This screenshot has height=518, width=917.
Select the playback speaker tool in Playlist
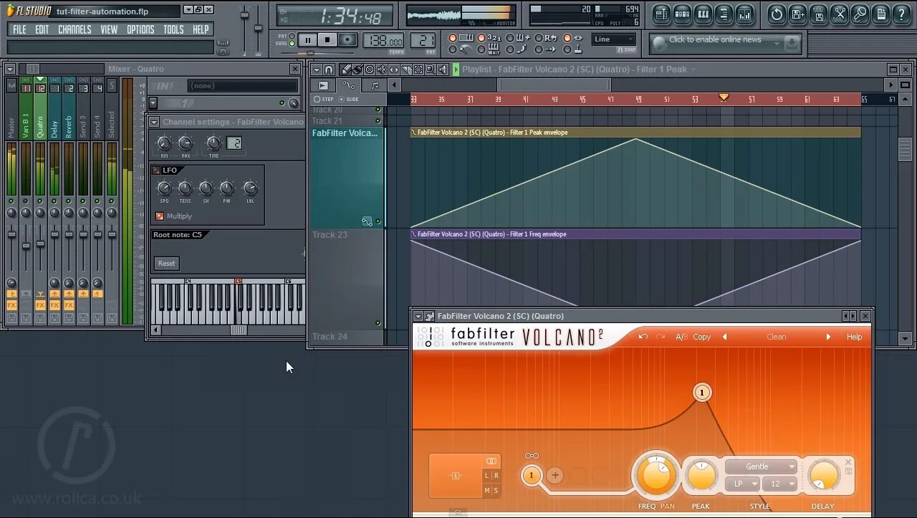click(x=442, y=69)
